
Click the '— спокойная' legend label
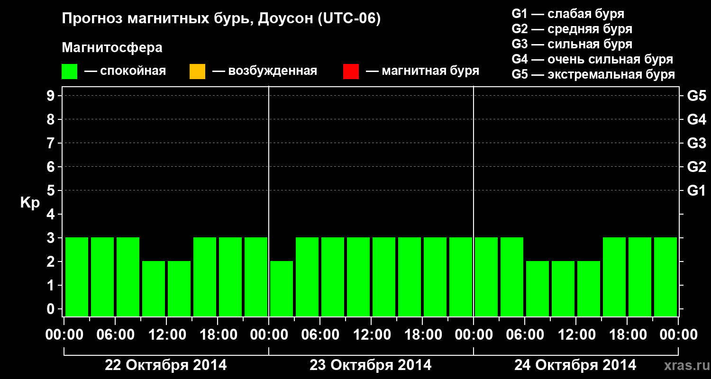pyautogui.click(x=125, y=71)
